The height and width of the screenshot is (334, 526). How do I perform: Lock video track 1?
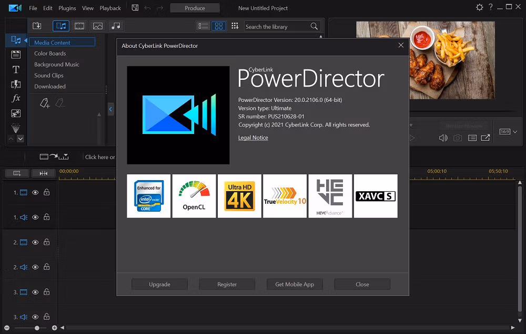click(x=47, y=192)
